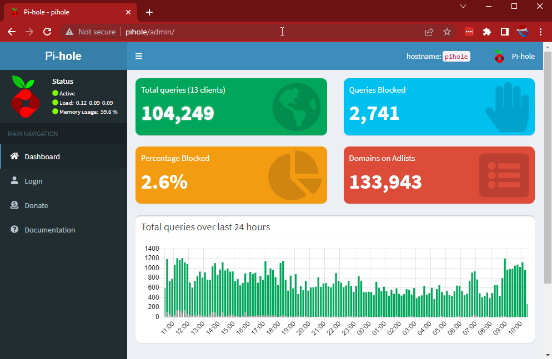Click the list icon on Domains on Adlists
Viewport: 552px width, 359px height.
504,175
